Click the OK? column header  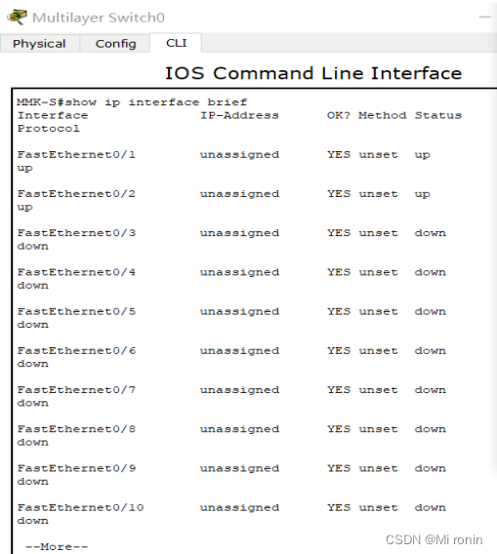click(339, 115)
